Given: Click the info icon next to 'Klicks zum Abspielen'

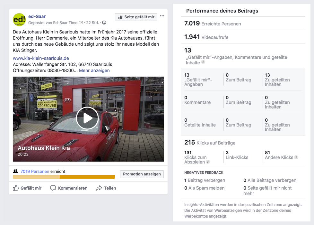Looking at the screenshot, I should (x=208, y=162).
